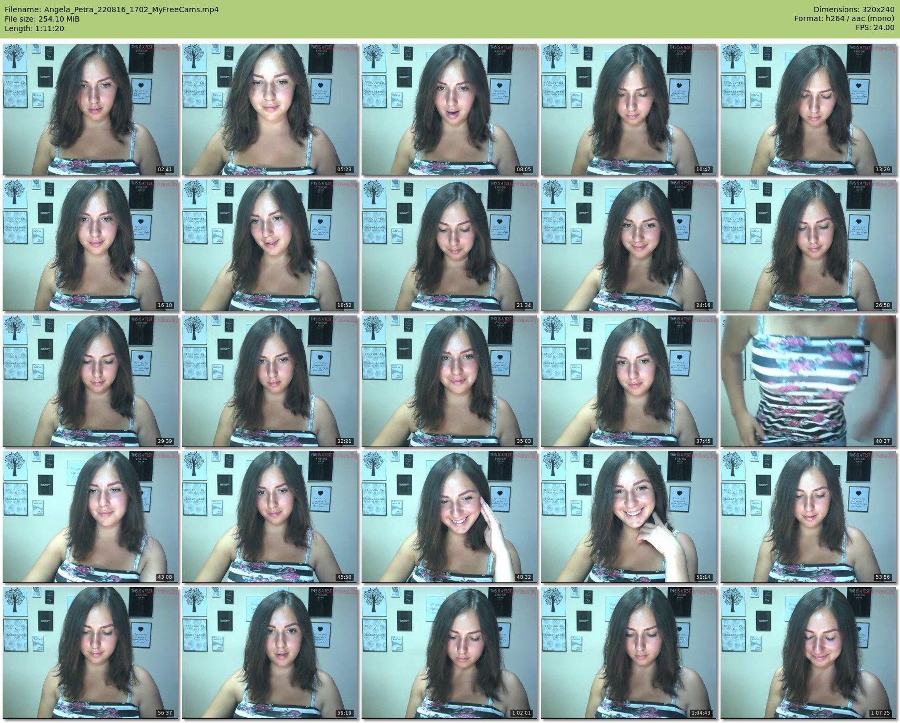Image resolution: width=900 pixels, height=723 pixels.
Task: Choose the thumbnail at 13:29
Action: pos(808,109)
